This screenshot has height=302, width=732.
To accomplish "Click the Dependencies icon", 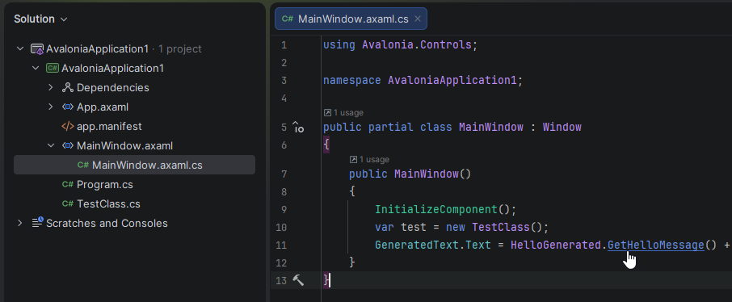I will pos(68,88).
